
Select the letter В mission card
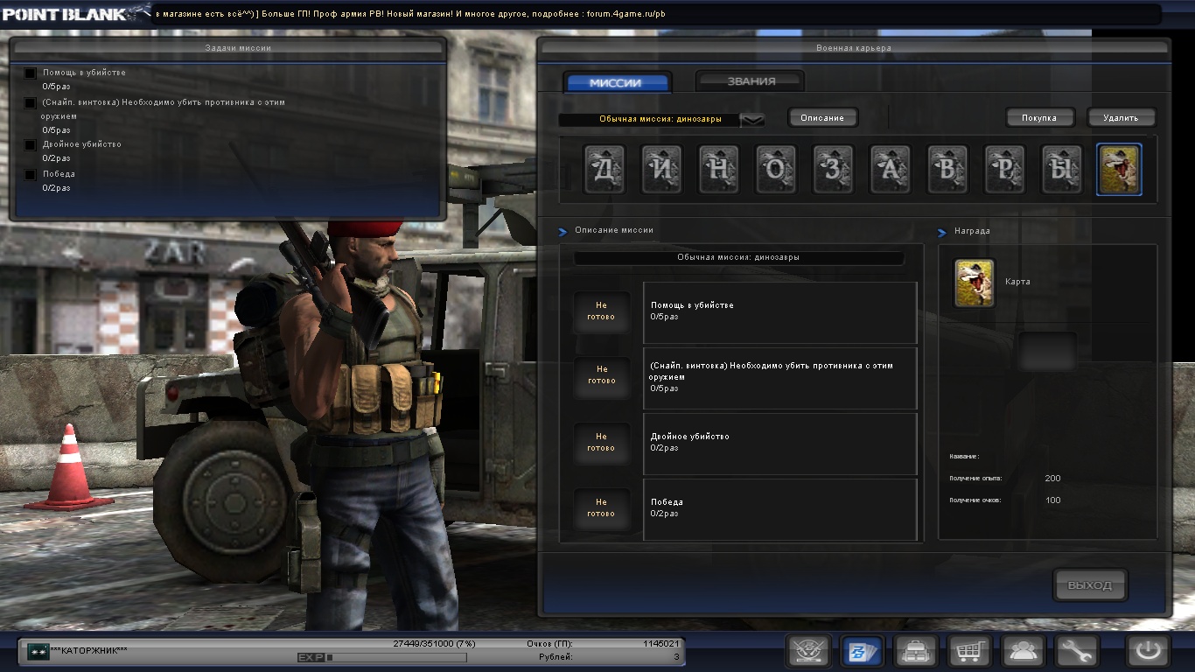pyautogui.click(x=947, y=170)
